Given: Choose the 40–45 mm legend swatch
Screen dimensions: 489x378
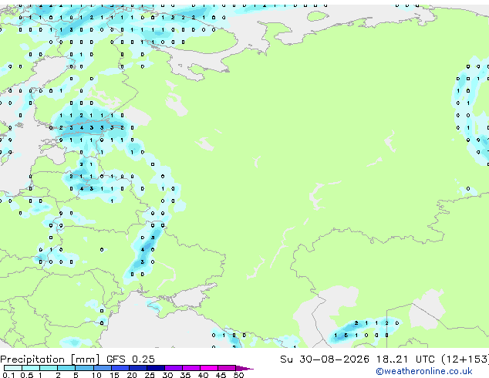Looking at the screenshot, I should pyautogui.click(x=209, y=368).
